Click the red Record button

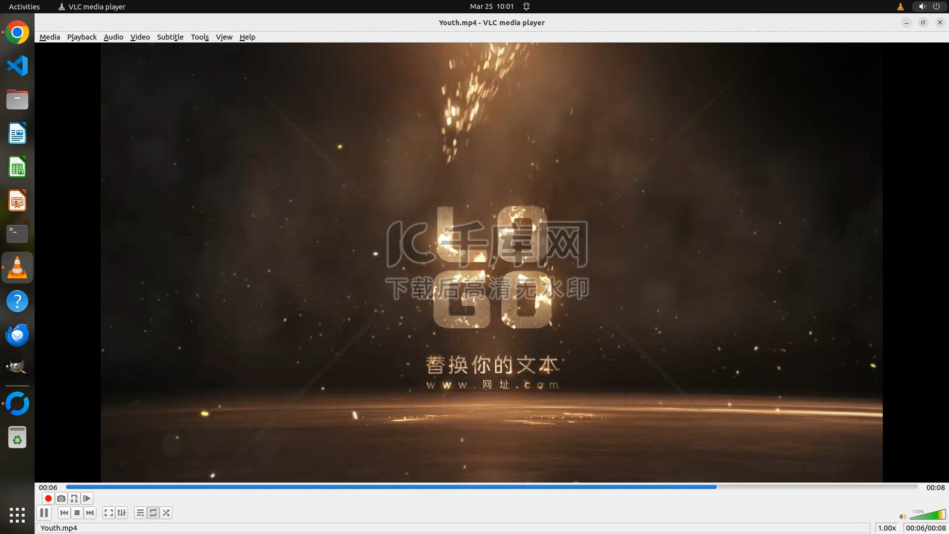[x=48, y=498]
